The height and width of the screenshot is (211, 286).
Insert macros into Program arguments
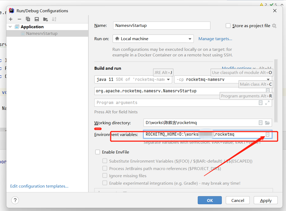coord(260,103)
